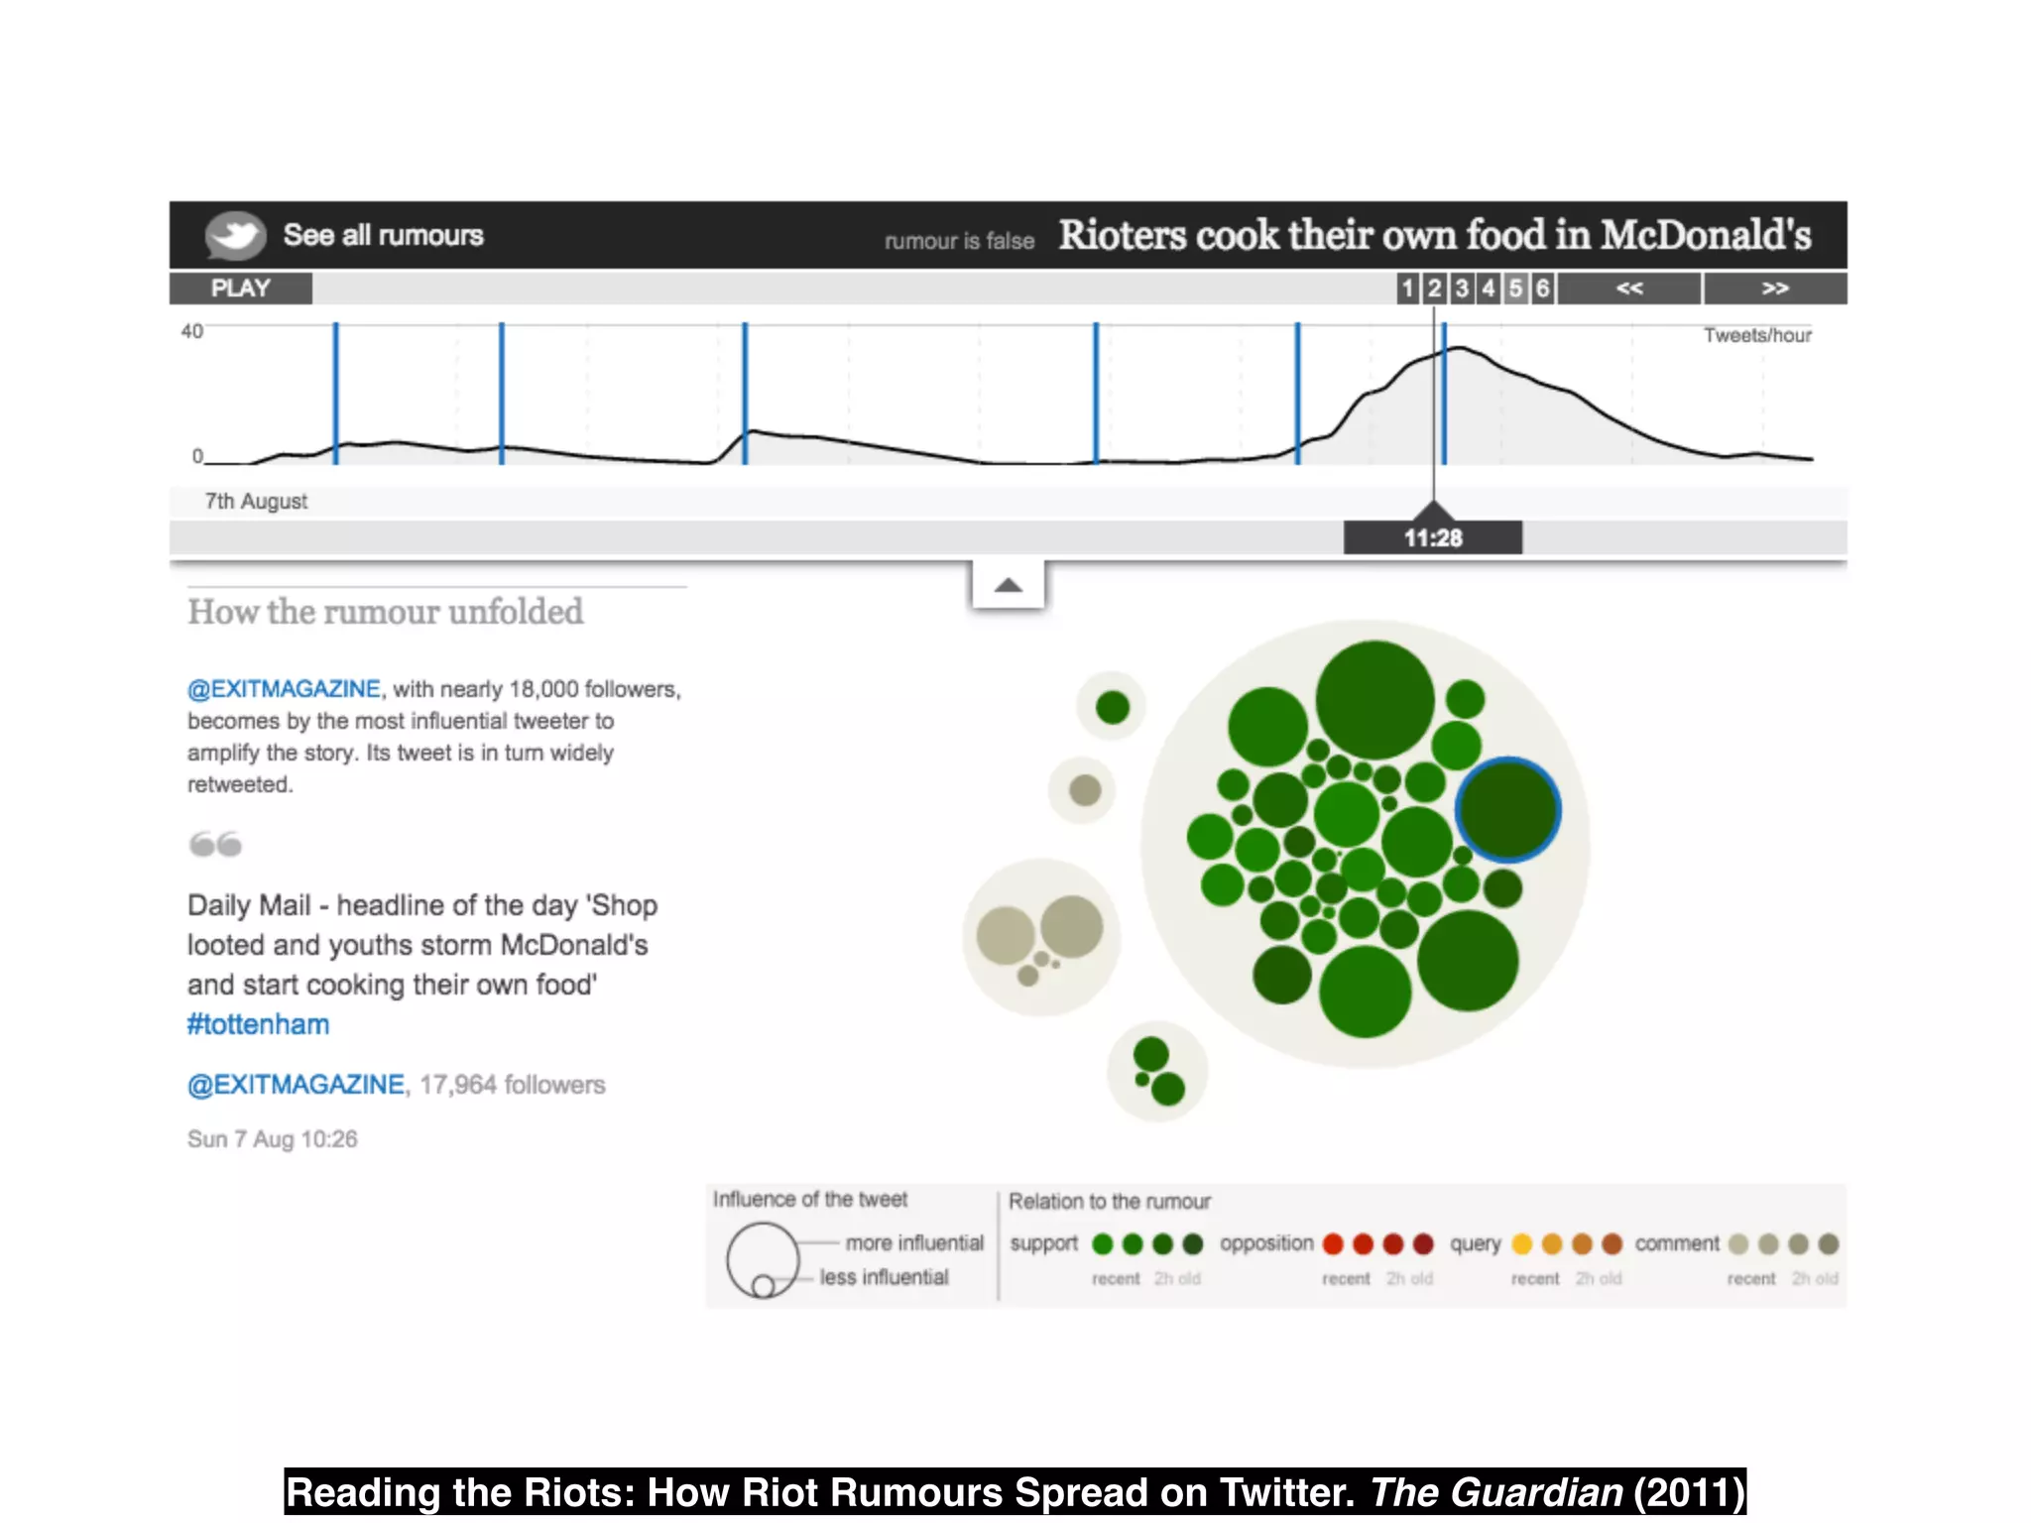Viewport: 2031px width, 1523px height.
Task: Click the 'rumour is false' label
Action: click(x=959, y=241)
